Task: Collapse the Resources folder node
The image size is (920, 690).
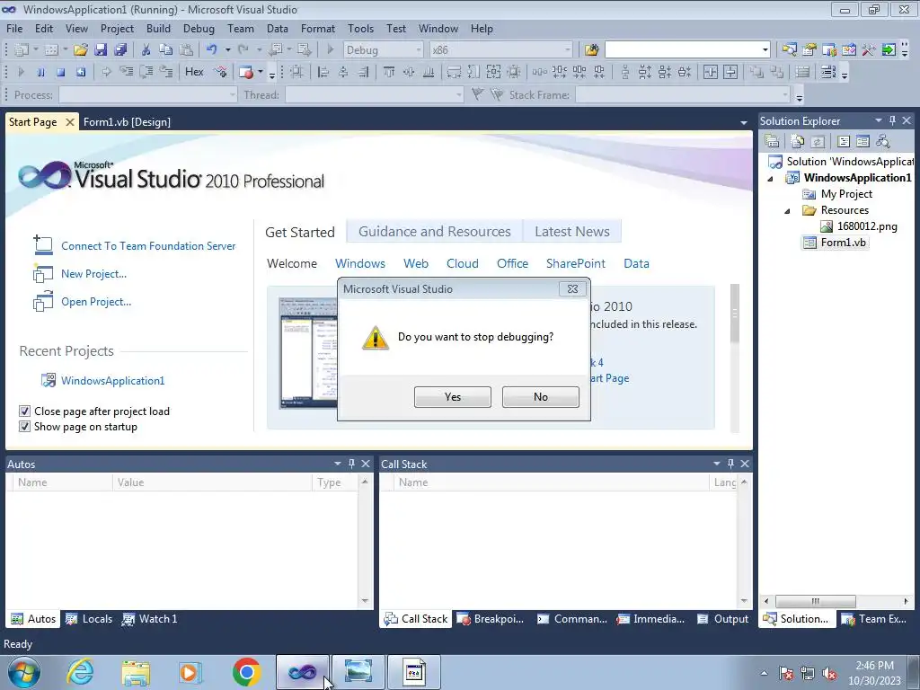Action: 787,210
